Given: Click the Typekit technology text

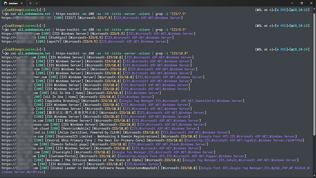Looking at the screenshot, I should coord(251,141).
